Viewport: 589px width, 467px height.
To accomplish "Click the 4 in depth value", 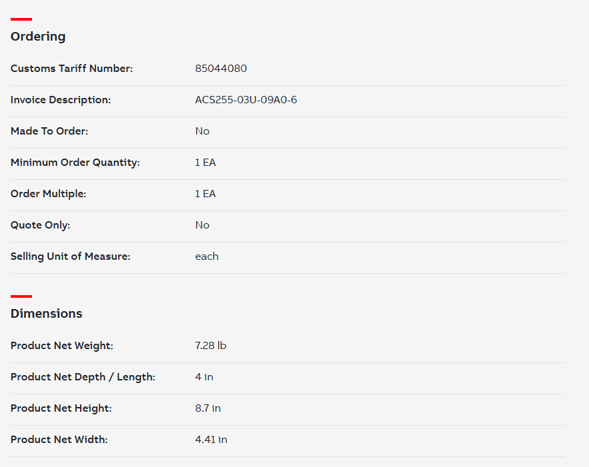I will 204,377.
